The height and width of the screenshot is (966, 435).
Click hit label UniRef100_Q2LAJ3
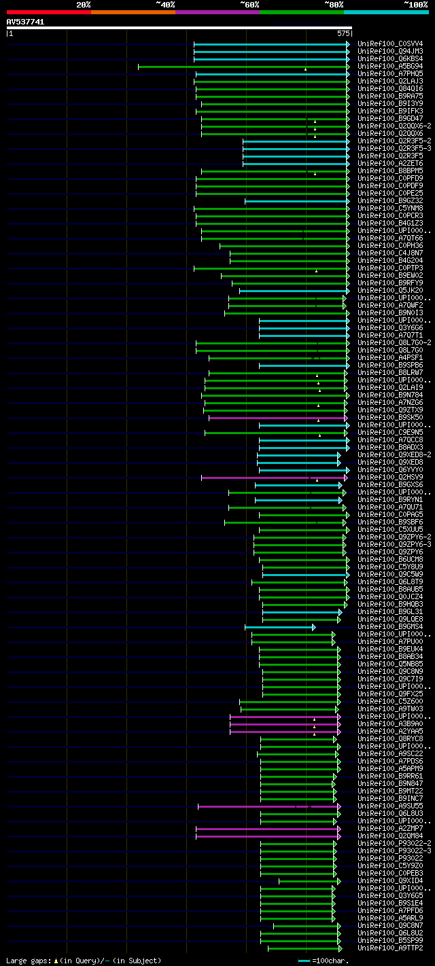coord(391,81)
